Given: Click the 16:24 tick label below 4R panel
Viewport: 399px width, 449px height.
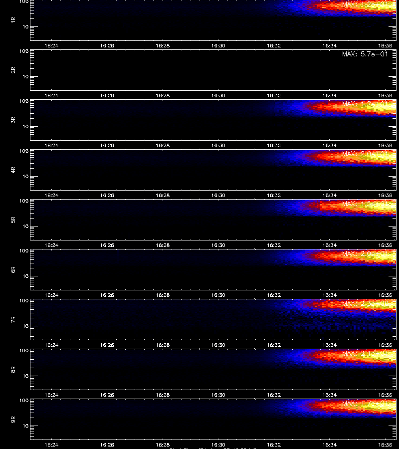Looking at the screenshot, I should (51, 195).
